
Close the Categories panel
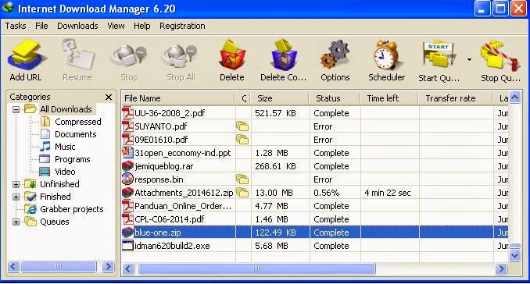pyautogui.click(x=109, y=98)
